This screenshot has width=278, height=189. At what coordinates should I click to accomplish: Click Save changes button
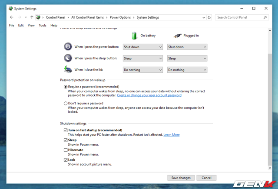[181, 178]
